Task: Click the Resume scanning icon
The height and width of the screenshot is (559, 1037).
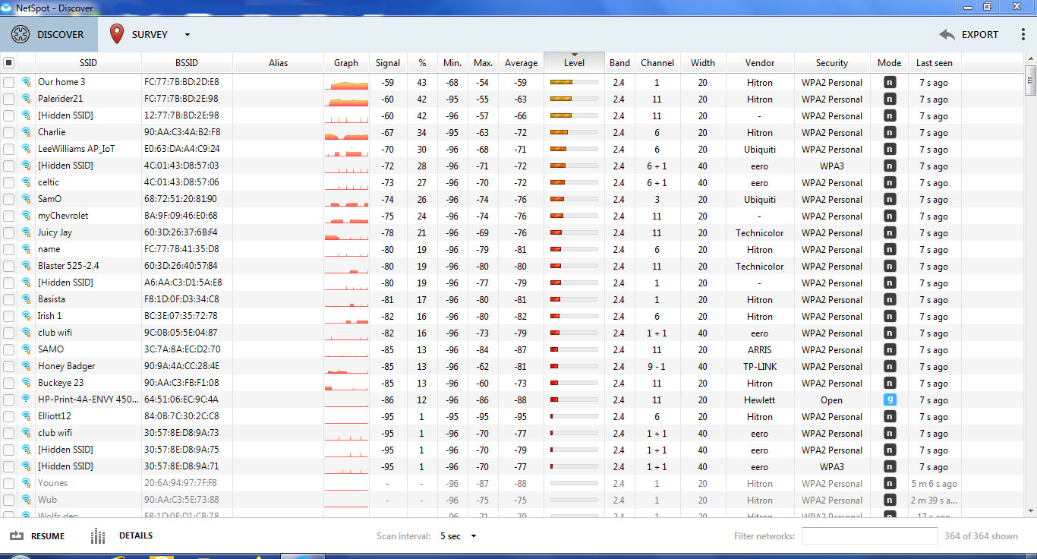Action: click(17, 536)
